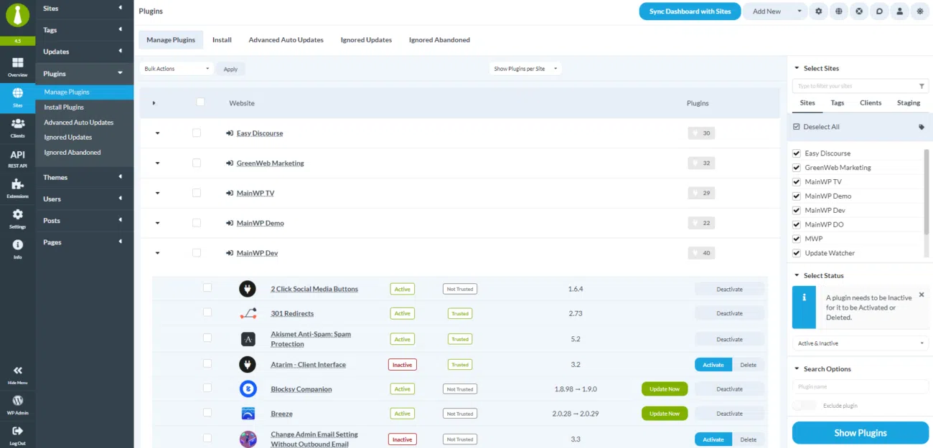Viewport: 933px width, 448px height.
Task: Open Themes menu in sidebar
Action: (85, 177)
